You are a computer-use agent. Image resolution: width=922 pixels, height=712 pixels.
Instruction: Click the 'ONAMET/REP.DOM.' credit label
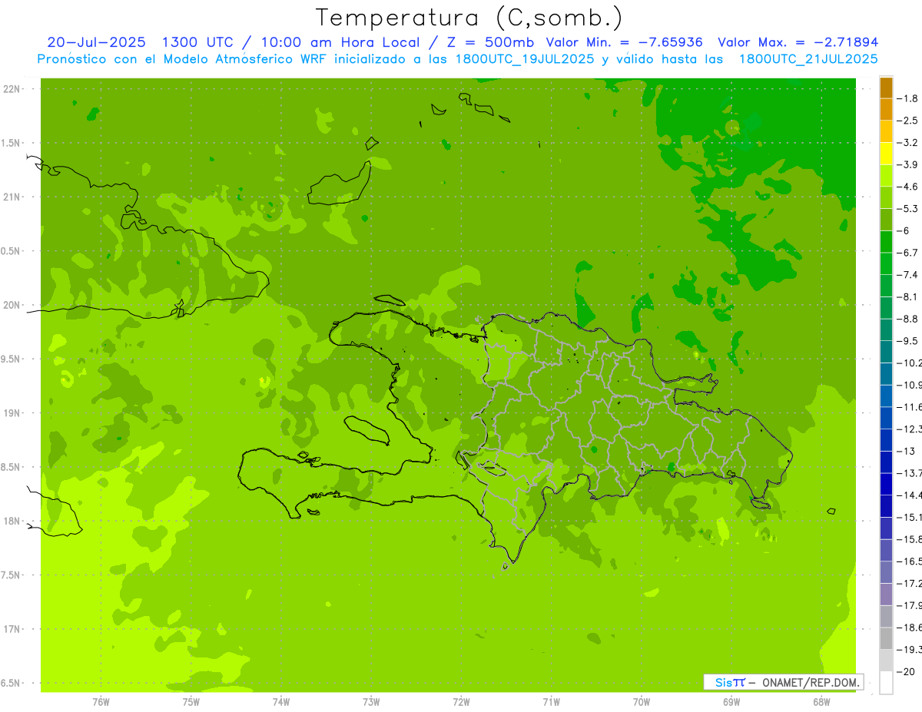click(811, 682)
